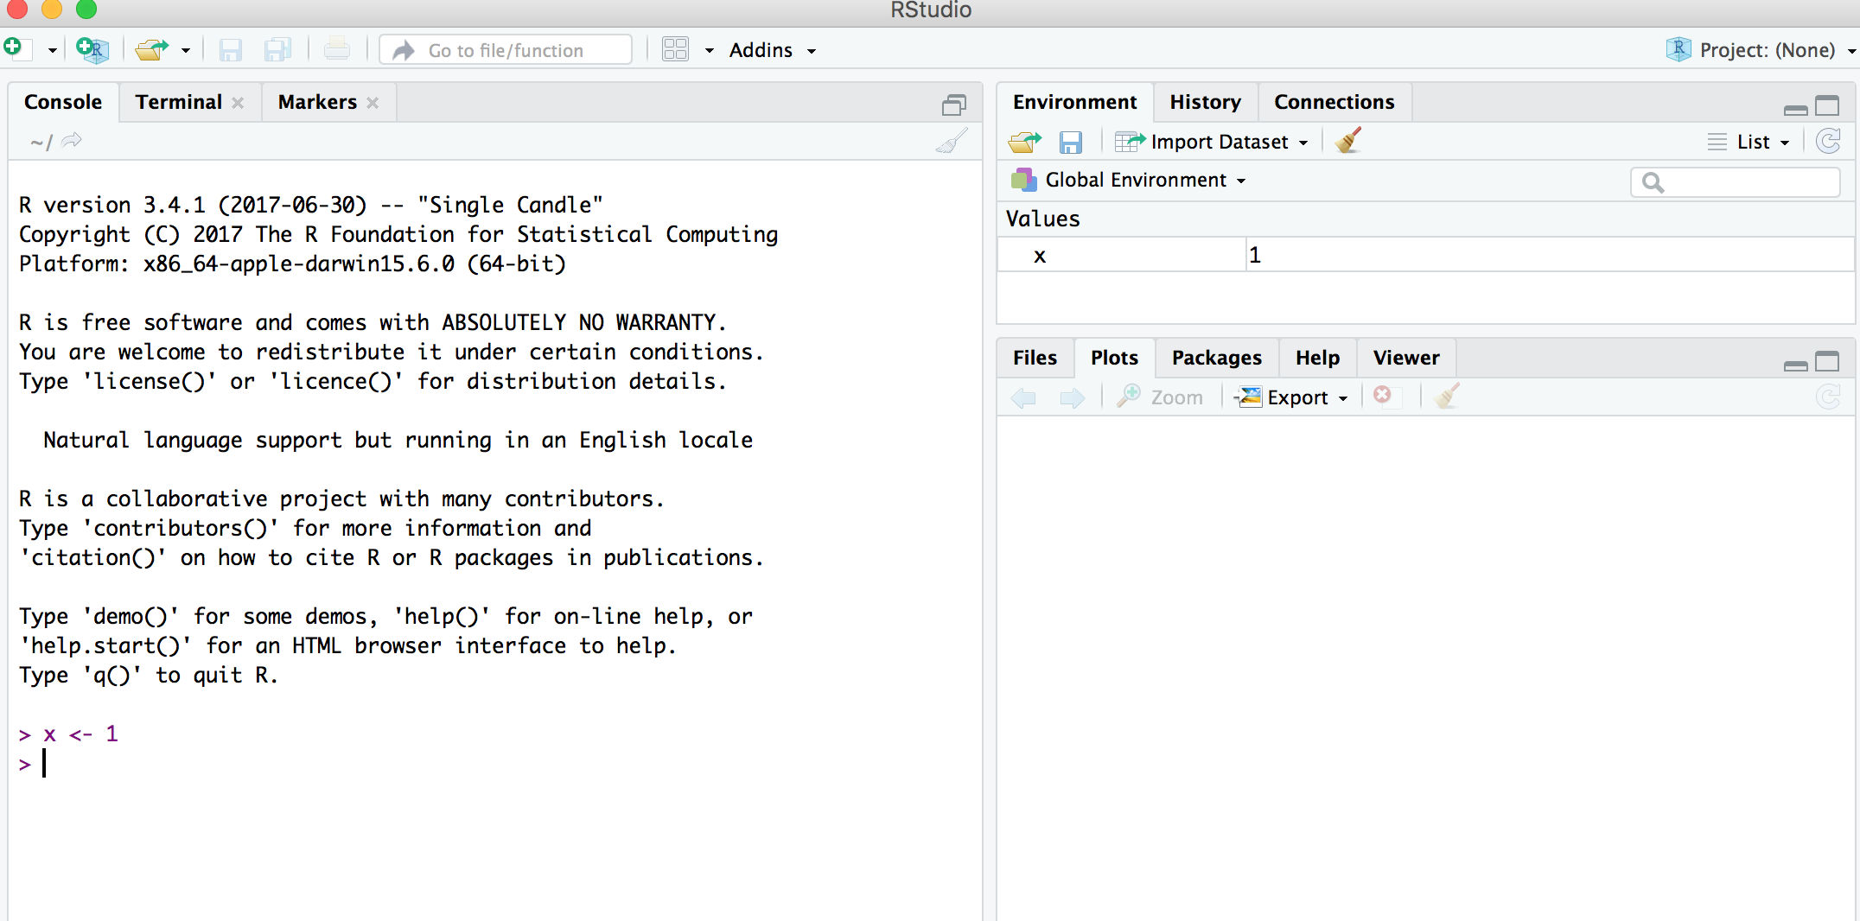
Task: Expand the recent files dropdown arrow
Action: [x=185, y=51]
